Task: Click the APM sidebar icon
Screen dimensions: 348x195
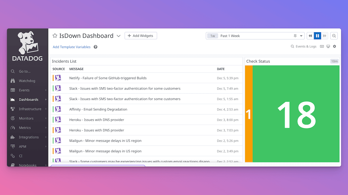Action: tap(13, 146)
